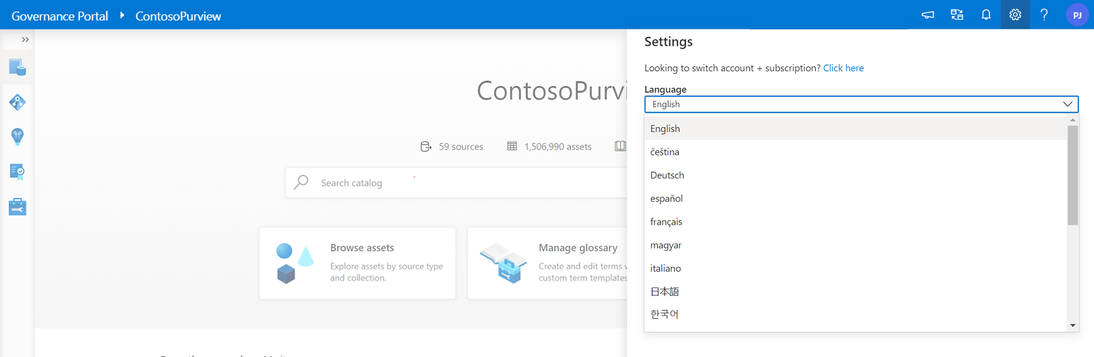
Task: Click the ContosoPurview breadcrumb
Action: (x=178, y=16)
